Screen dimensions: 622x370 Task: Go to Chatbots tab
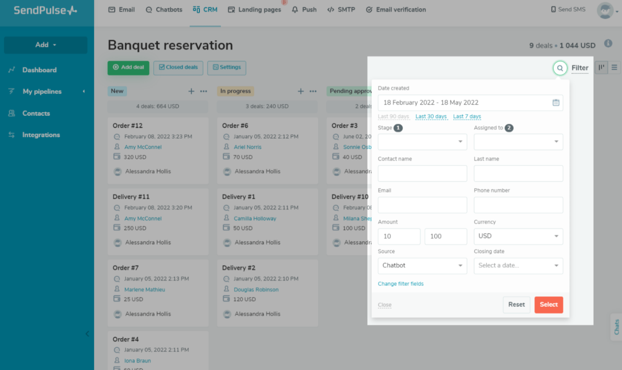tap(164, 10)
